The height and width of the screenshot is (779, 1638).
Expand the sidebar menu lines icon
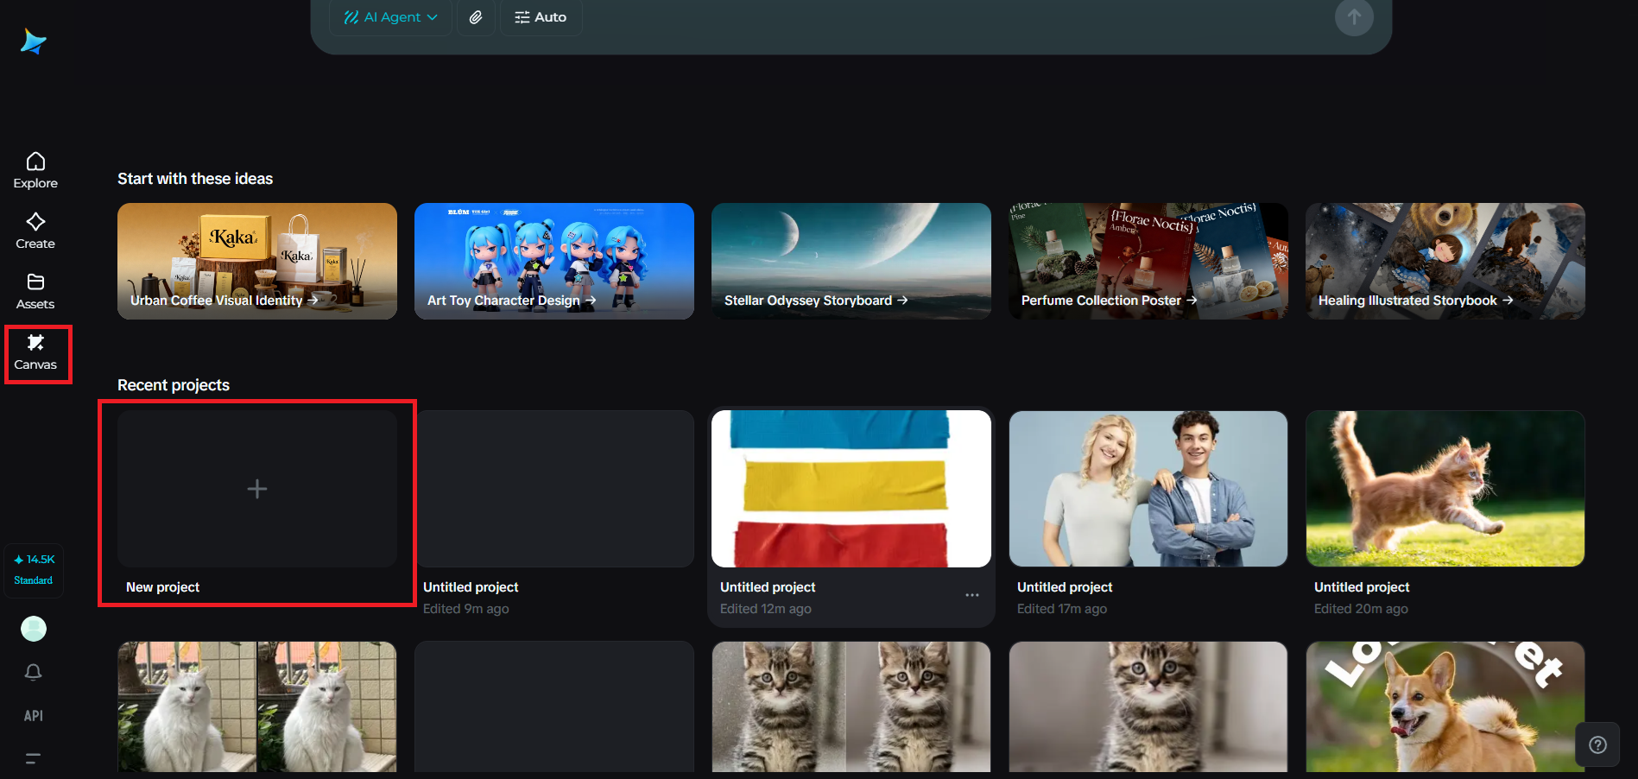(34, 759)
